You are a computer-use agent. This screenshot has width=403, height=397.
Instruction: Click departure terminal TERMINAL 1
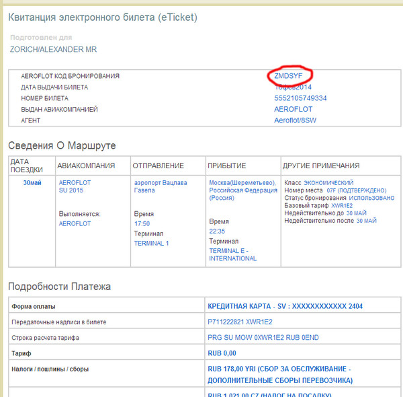pos(151,244)
